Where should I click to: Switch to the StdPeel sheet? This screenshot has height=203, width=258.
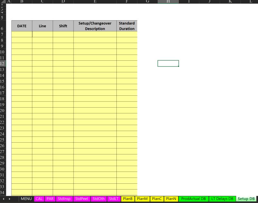(82, 199)
